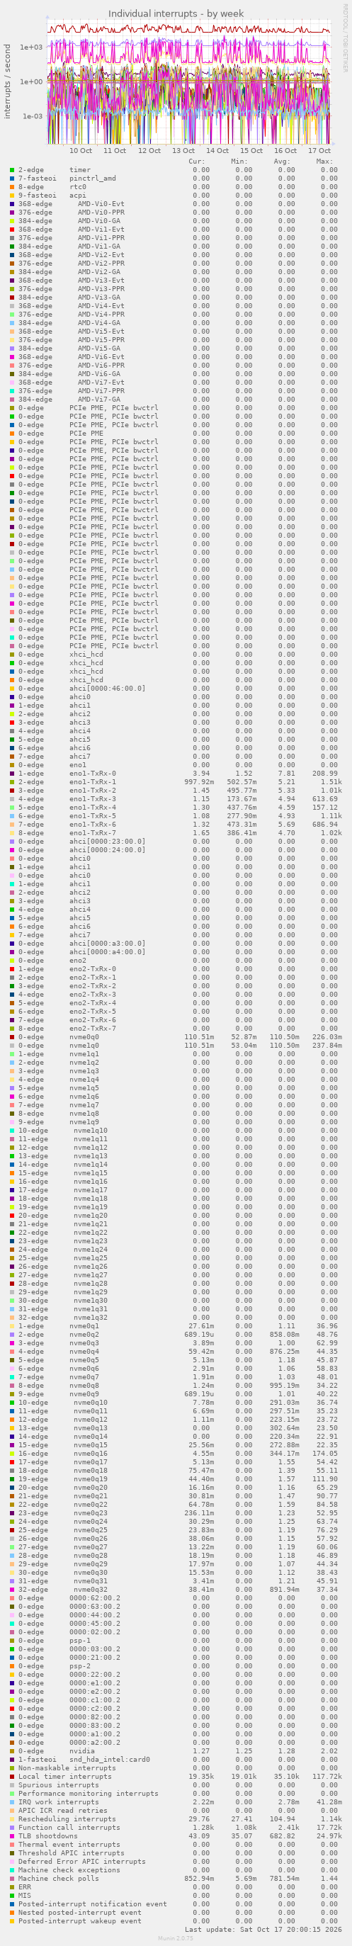Click the eno1-TxRx-7 legend label
352x1946 pixels.
click(93, 833)
